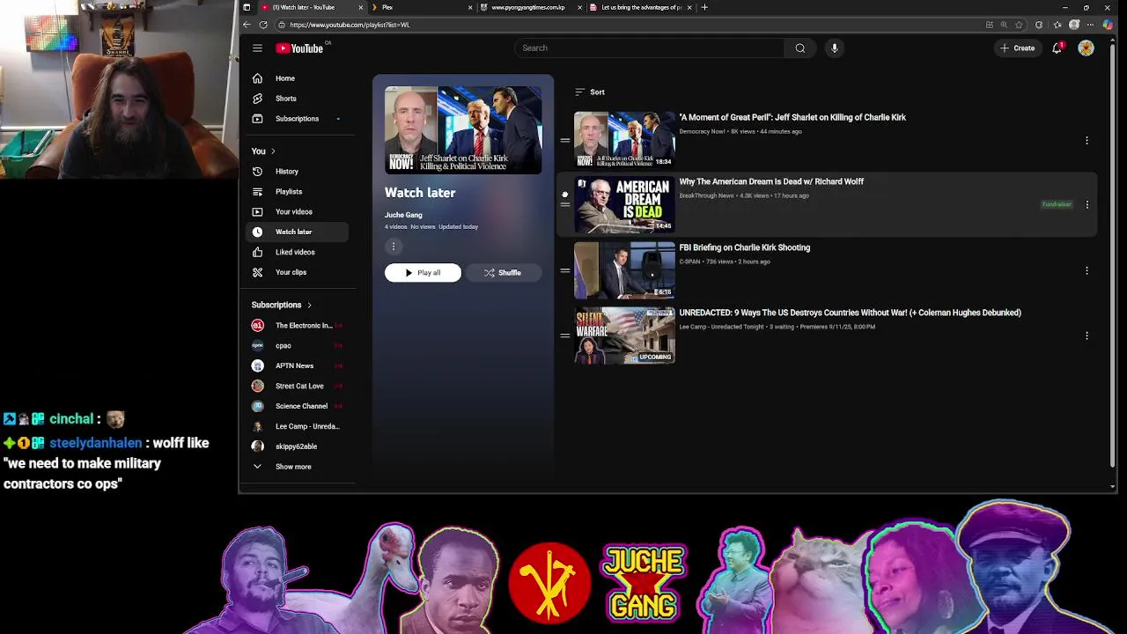Open the Sort dropdown
This screenshot has height=634, width=1127.
point(590,92)
